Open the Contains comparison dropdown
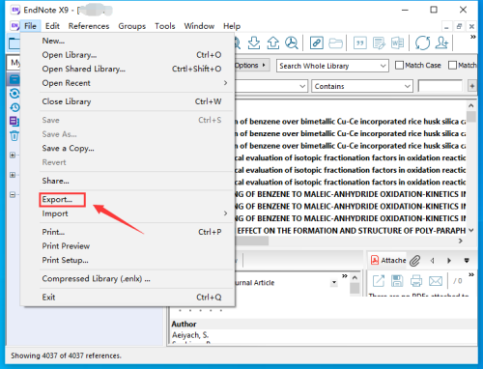 pyautogui.click(x=362, y=86)
